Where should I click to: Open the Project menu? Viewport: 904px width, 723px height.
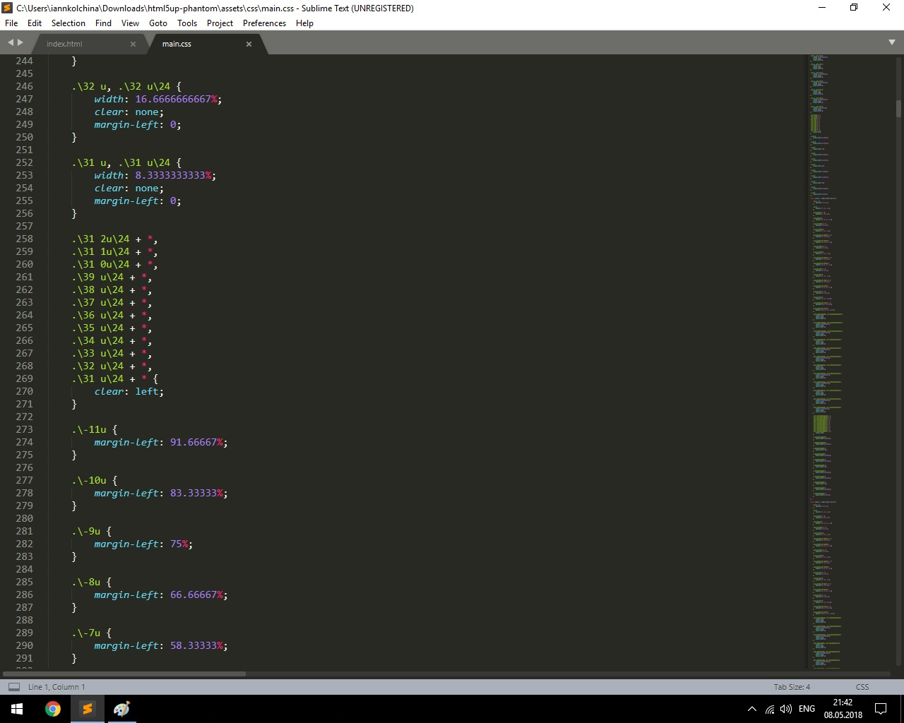(220, 23)
